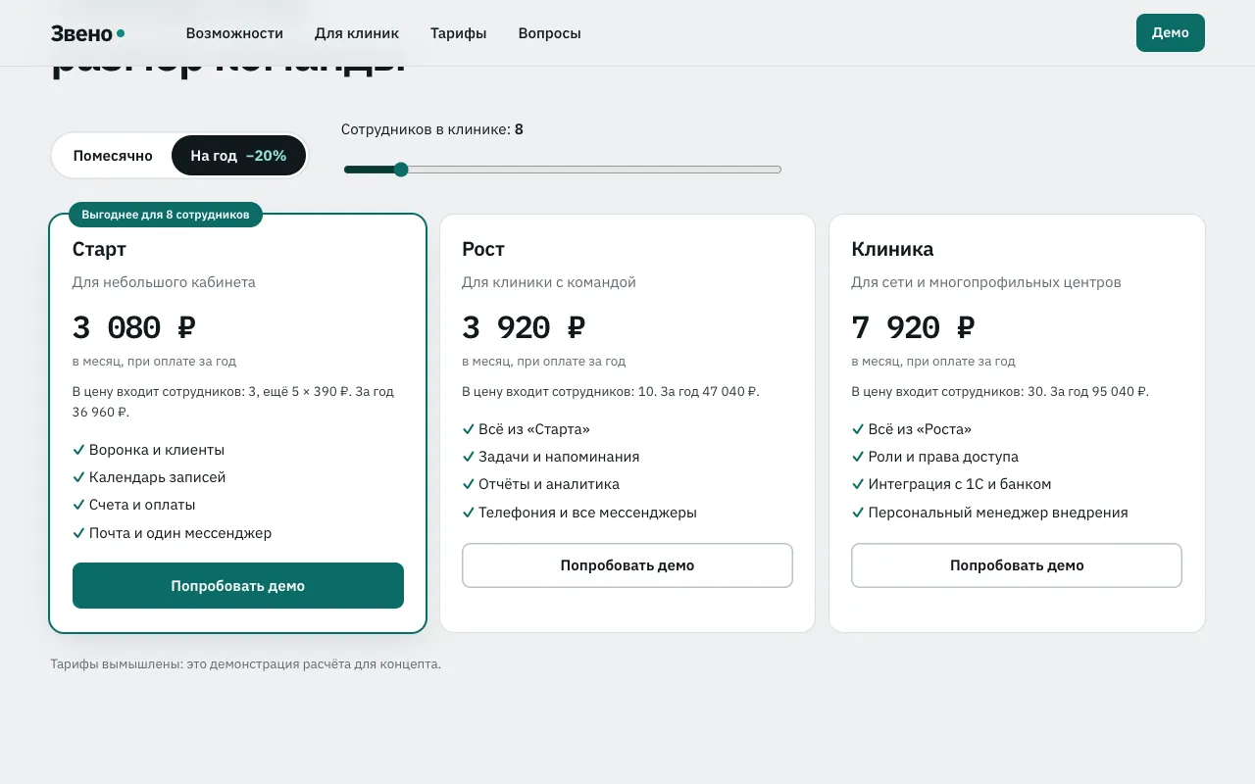
Task: Click the Звено logo
Action: [x=87, y=33]
